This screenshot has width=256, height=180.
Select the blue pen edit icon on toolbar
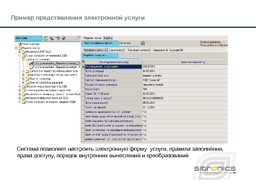(52, 39)
